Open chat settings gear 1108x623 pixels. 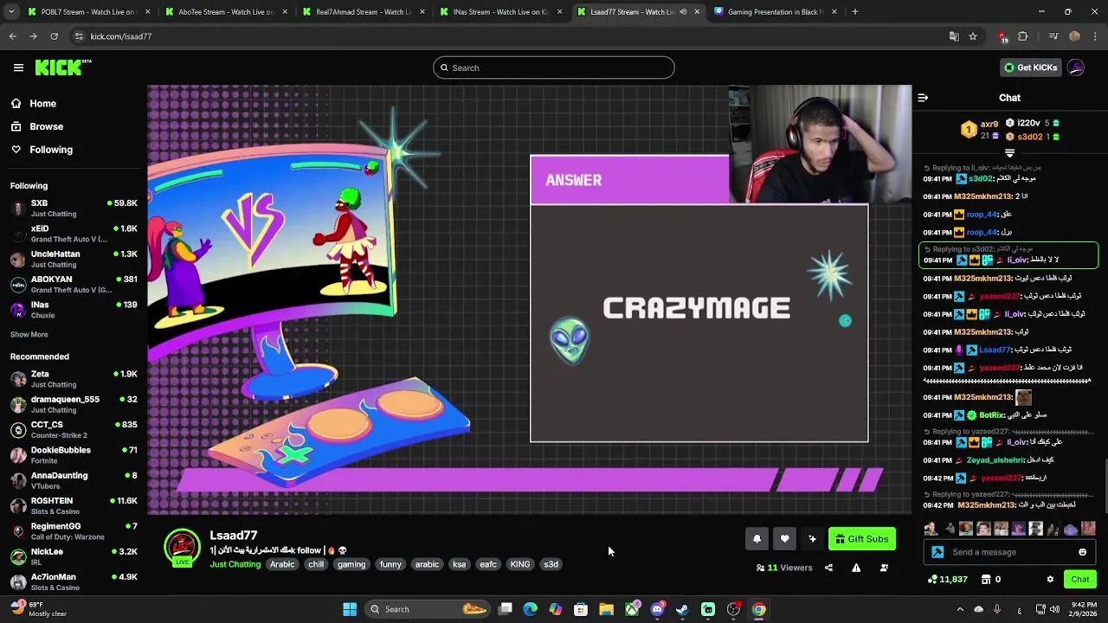point(1050,579)
